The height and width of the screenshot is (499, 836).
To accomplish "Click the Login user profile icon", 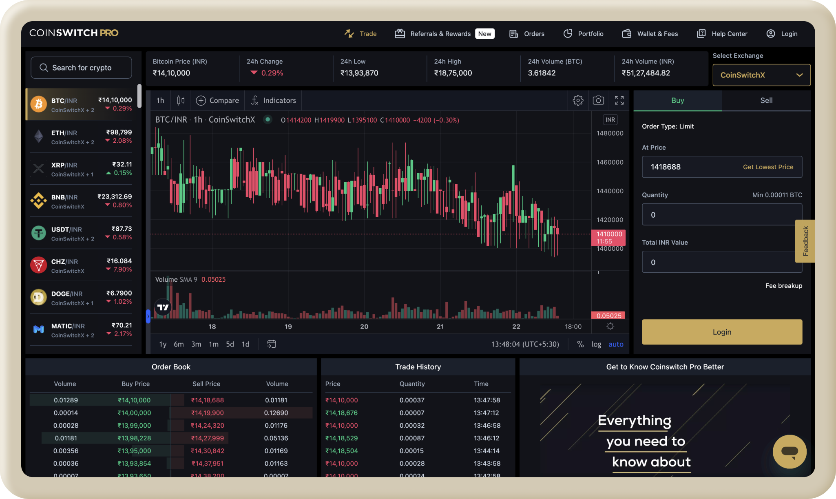I will 771,33.
